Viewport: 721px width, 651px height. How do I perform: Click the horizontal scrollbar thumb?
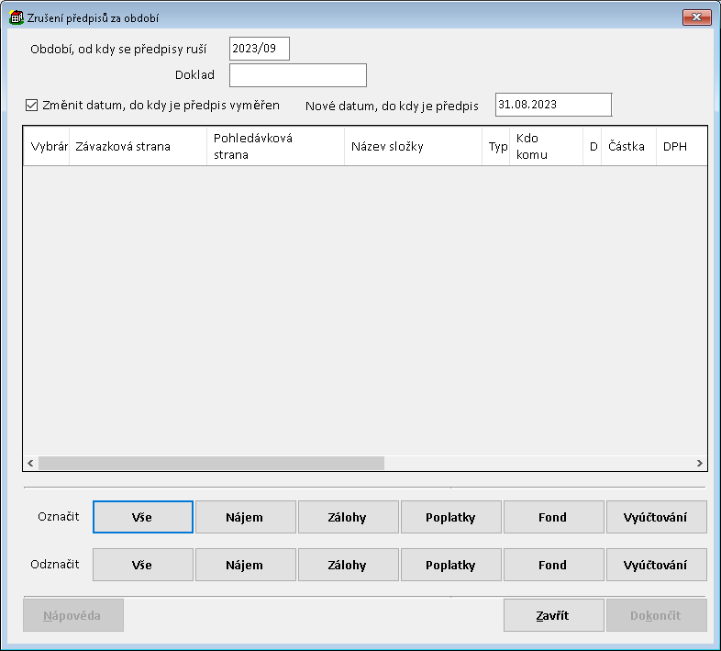(x=211, y=464)
